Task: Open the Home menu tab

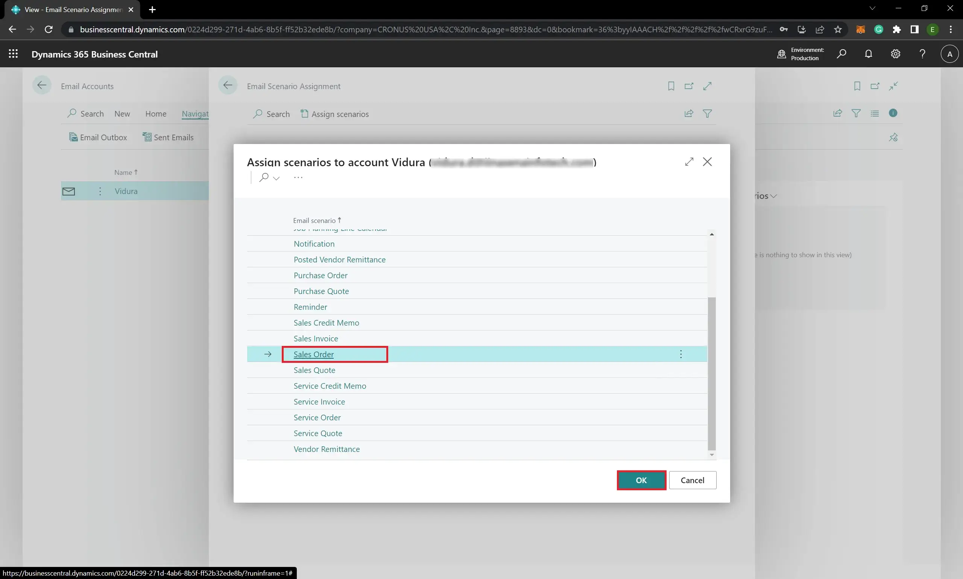Action: pos(156,114)
